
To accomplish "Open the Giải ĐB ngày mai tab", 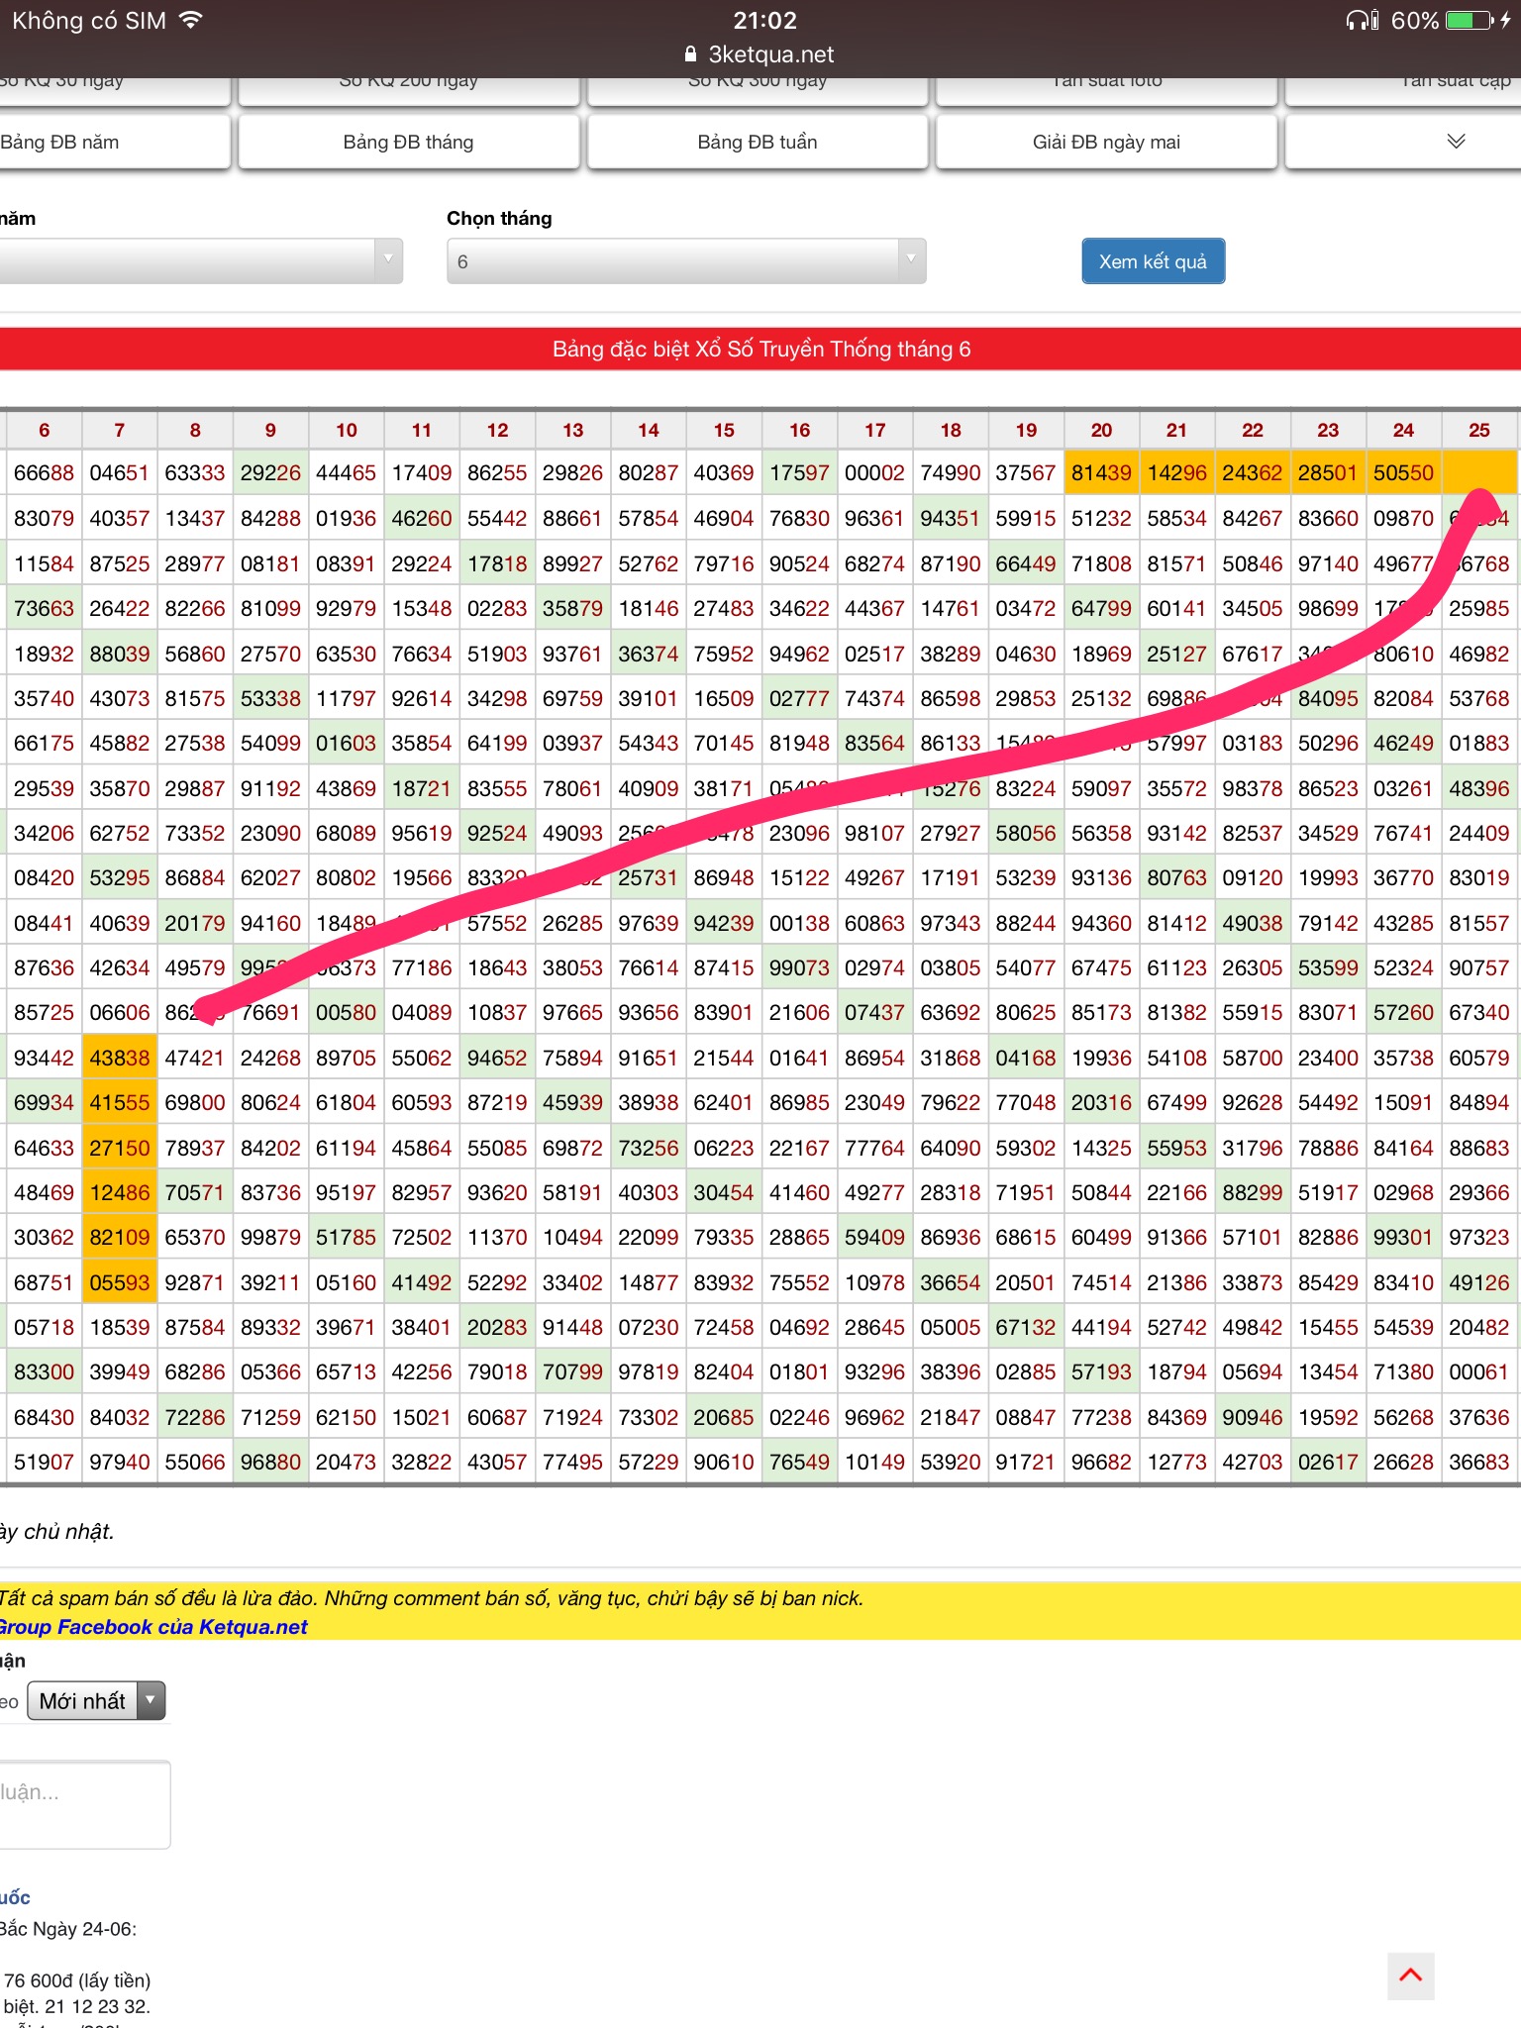I will [x=1105, y=142].
